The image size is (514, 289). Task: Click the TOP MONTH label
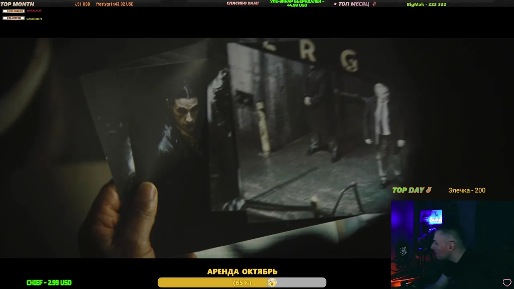pos(17,4)
